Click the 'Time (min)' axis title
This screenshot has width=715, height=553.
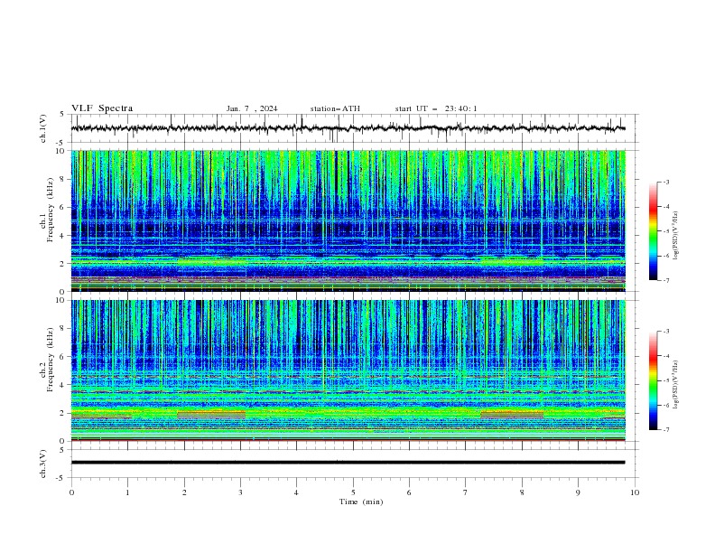361,501
